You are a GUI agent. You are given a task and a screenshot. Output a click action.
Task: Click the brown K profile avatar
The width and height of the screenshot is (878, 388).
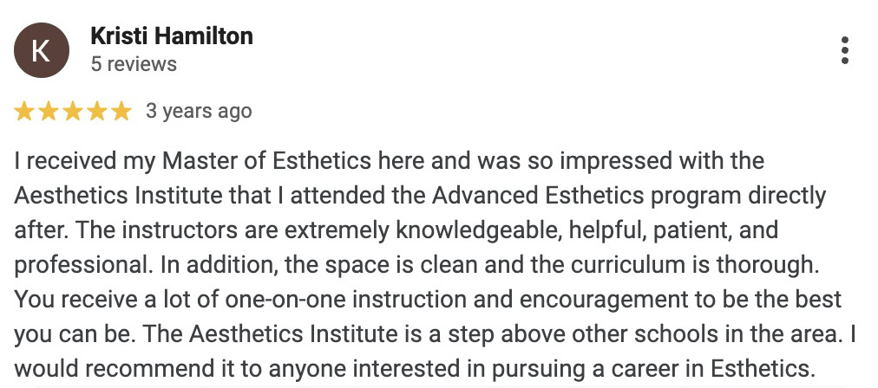[42, 50]
